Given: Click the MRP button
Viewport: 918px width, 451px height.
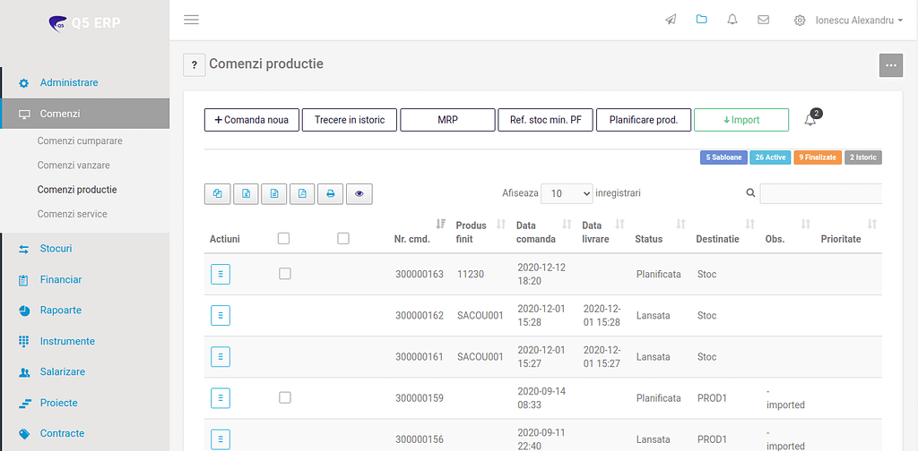Looking at the screenshot, I should click(x=447, y=120).
